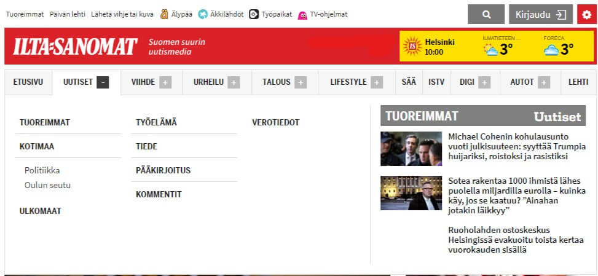
Task: Open the Äkkilähdöt text link
Action: pos(227,15)
